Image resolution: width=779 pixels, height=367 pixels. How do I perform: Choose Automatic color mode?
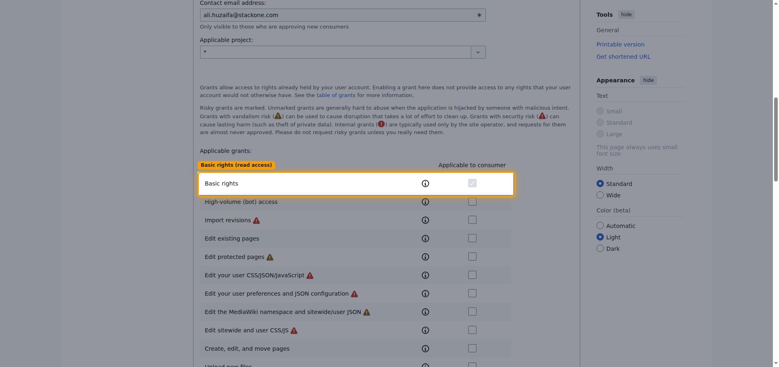click(x=600, y=226)
